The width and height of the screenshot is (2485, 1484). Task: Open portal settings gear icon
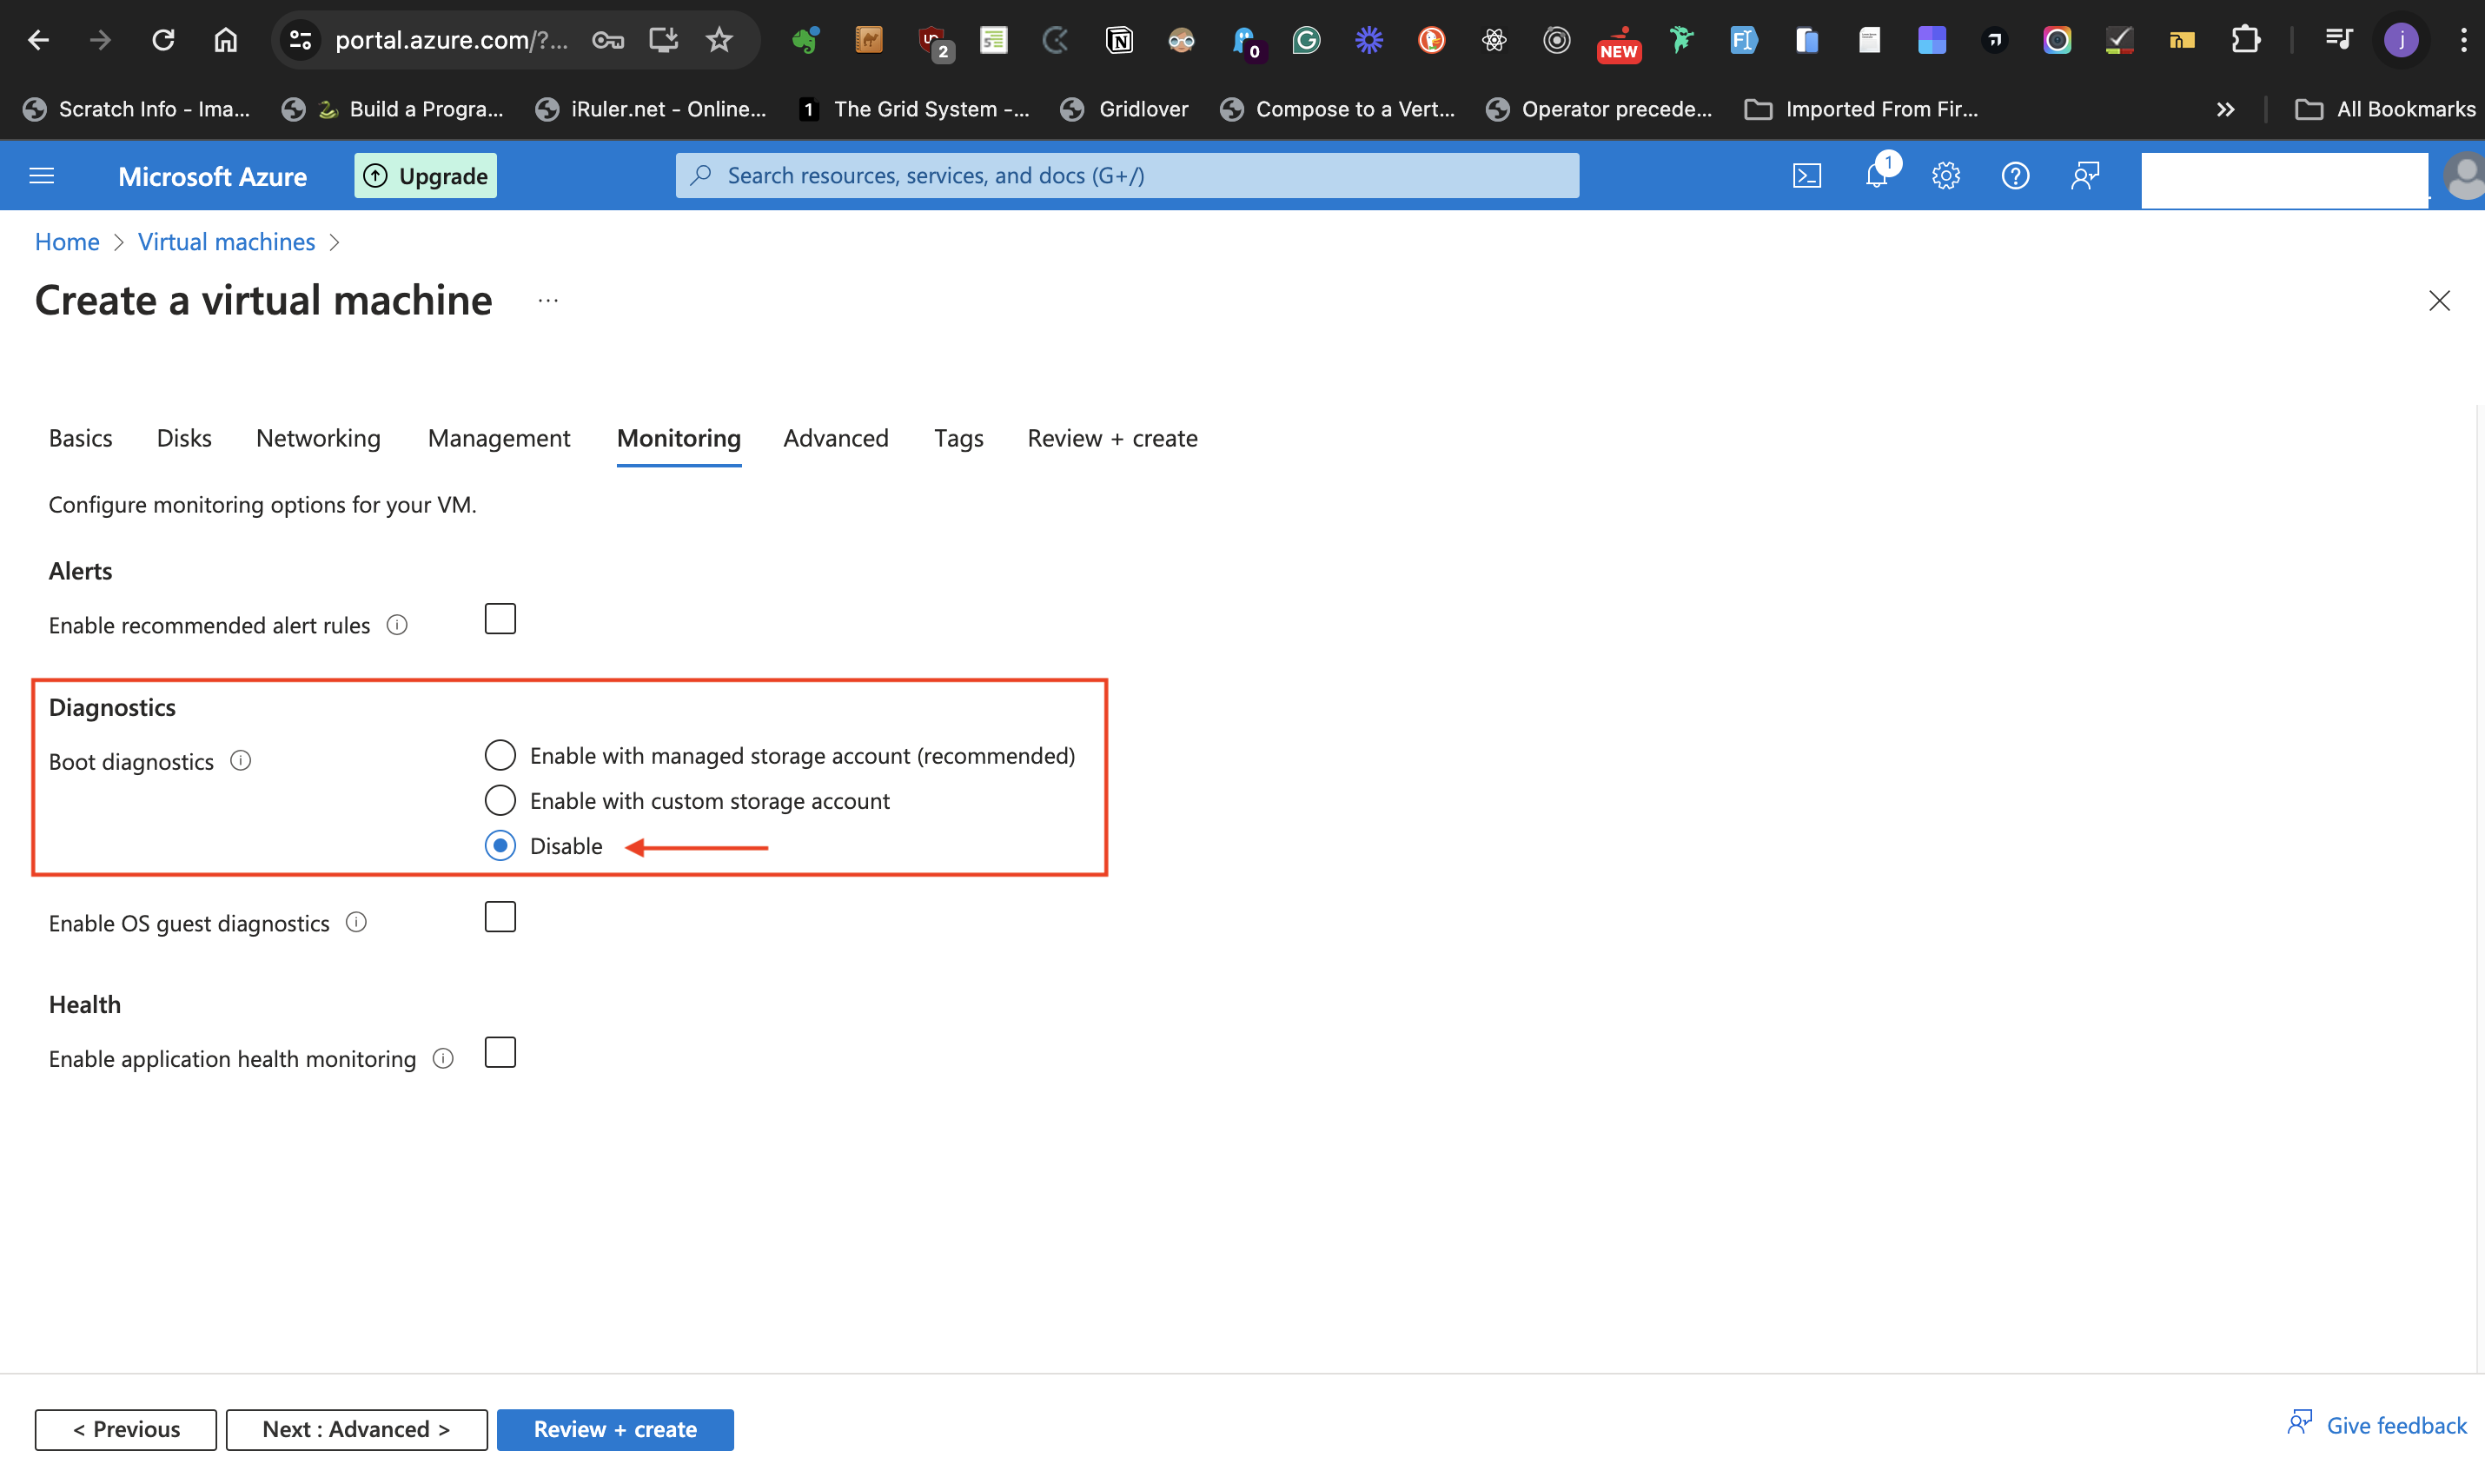1945,176
